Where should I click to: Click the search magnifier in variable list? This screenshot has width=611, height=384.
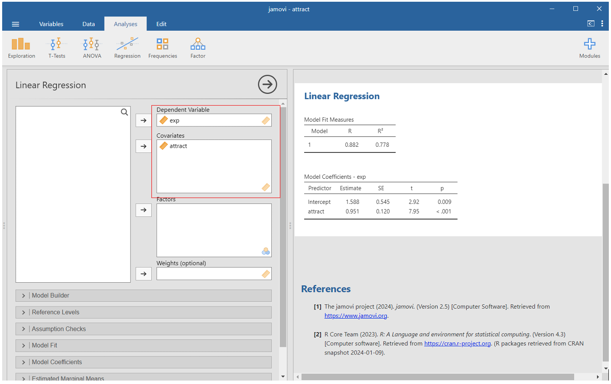coord(124,113)
